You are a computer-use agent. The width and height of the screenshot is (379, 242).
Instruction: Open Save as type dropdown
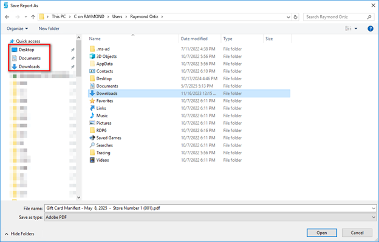point(210,217)
